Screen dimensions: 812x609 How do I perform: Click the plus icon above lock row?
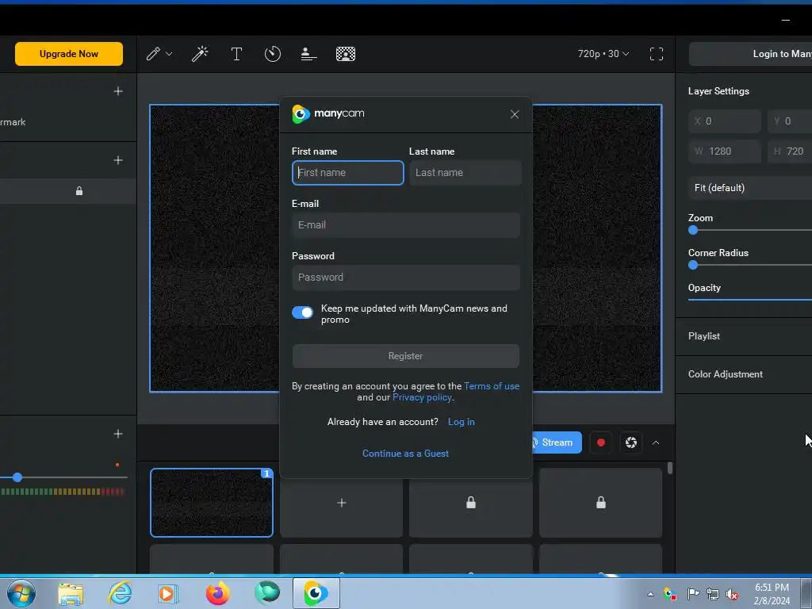click(118, 160)
